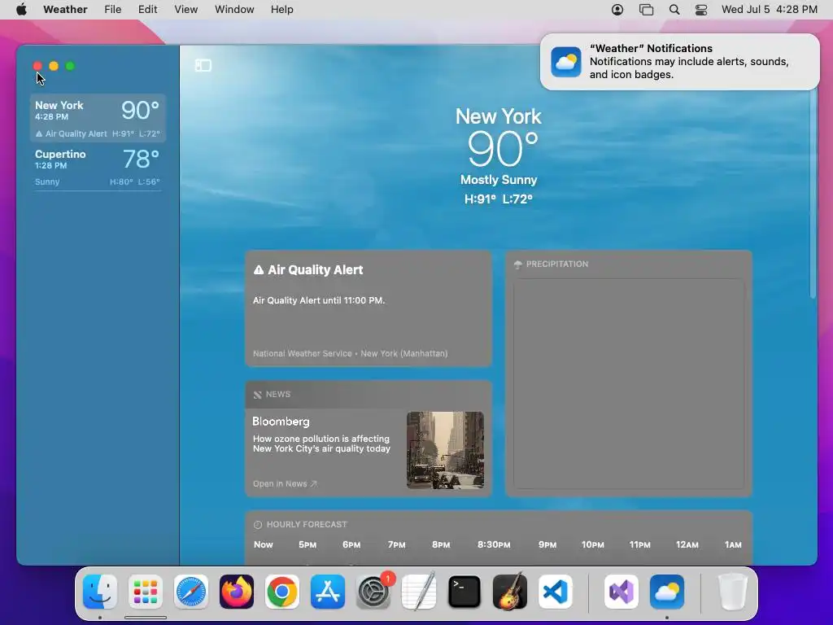Click the Stage Manager windows icon
This screenshot has width=833, height=625.
[646, 10]
